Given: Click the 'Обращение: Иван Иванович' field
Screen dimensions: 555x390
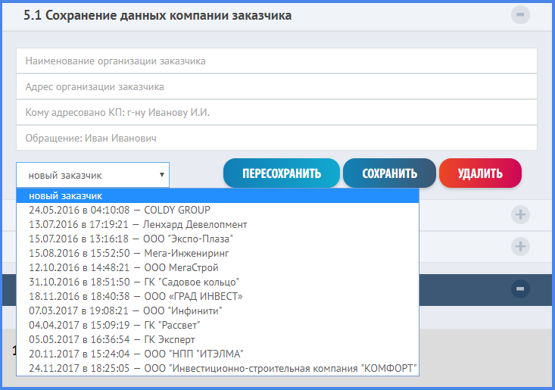Looking at the screenshot, I should (276, 138).
